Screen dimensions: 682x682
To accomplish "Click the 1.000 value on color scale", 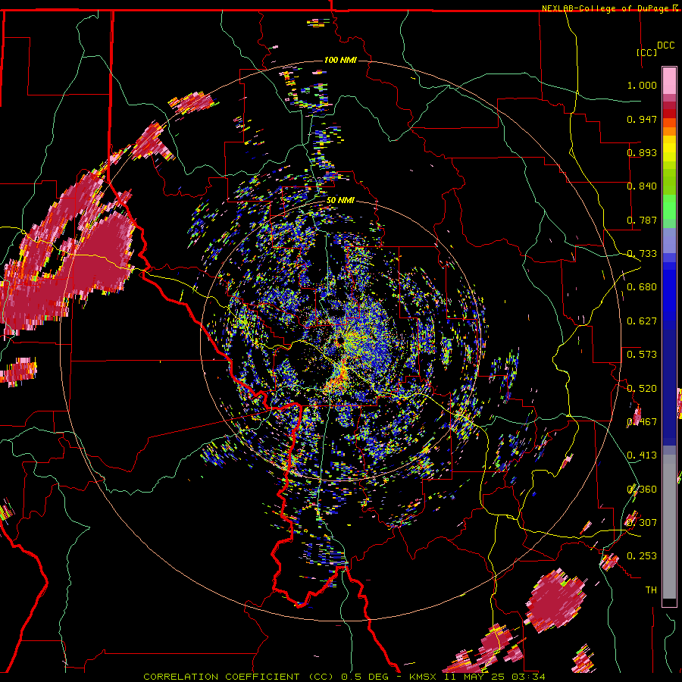I will coord(642,85).
